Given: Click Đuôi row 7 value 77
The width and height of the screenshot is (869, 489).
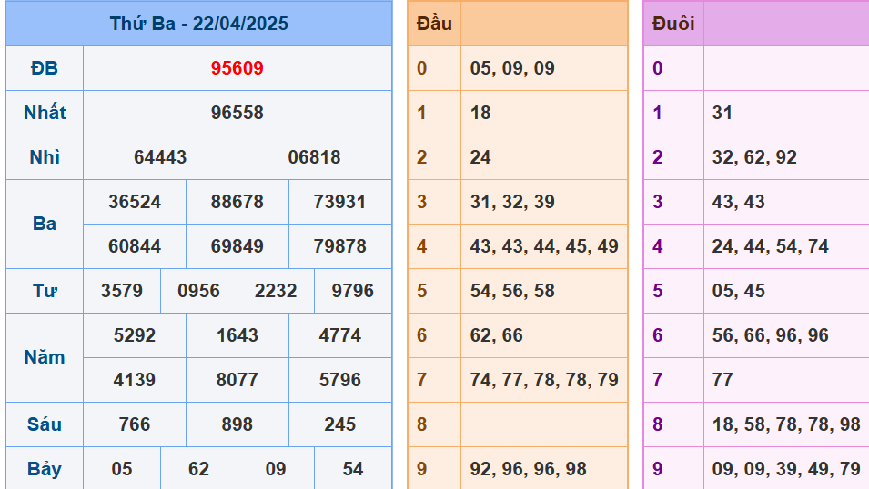Looking at the screenshot, I should (x=722, y=380).
